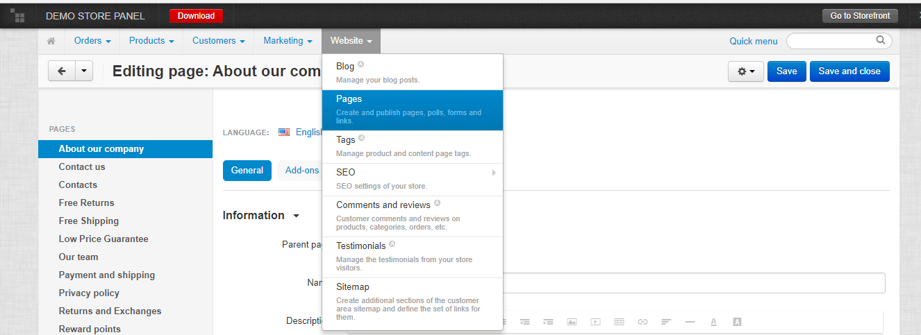
Task: Collapse the Website menu
Action: [x=351, y=41]
